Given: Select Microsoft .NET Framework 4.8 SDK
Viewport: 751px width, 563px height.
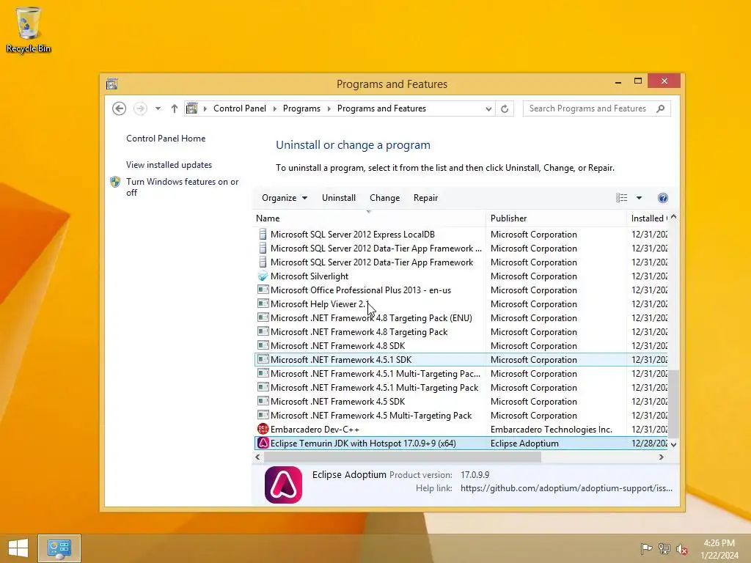Looking at the screenshot, I should click(461, 346).
